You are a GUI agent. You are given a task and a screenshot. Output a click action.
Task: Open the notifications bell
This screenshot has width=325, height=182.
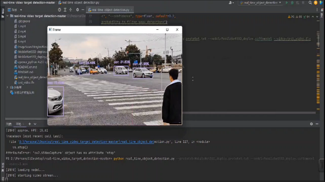322,10
